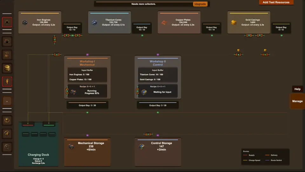Open the gear settings sidebar icon
The width and height of the screenshot is (305, 172).
coord(7,147)
